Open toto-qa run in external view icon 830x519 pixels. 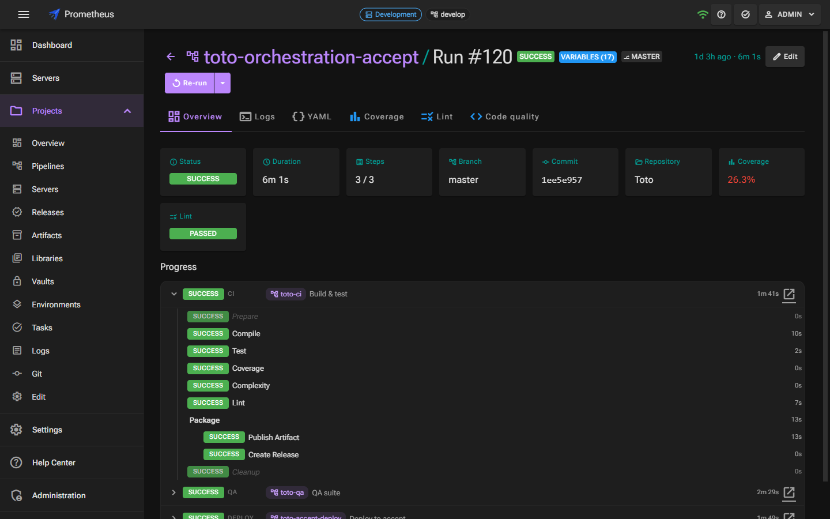click(789, 492)
